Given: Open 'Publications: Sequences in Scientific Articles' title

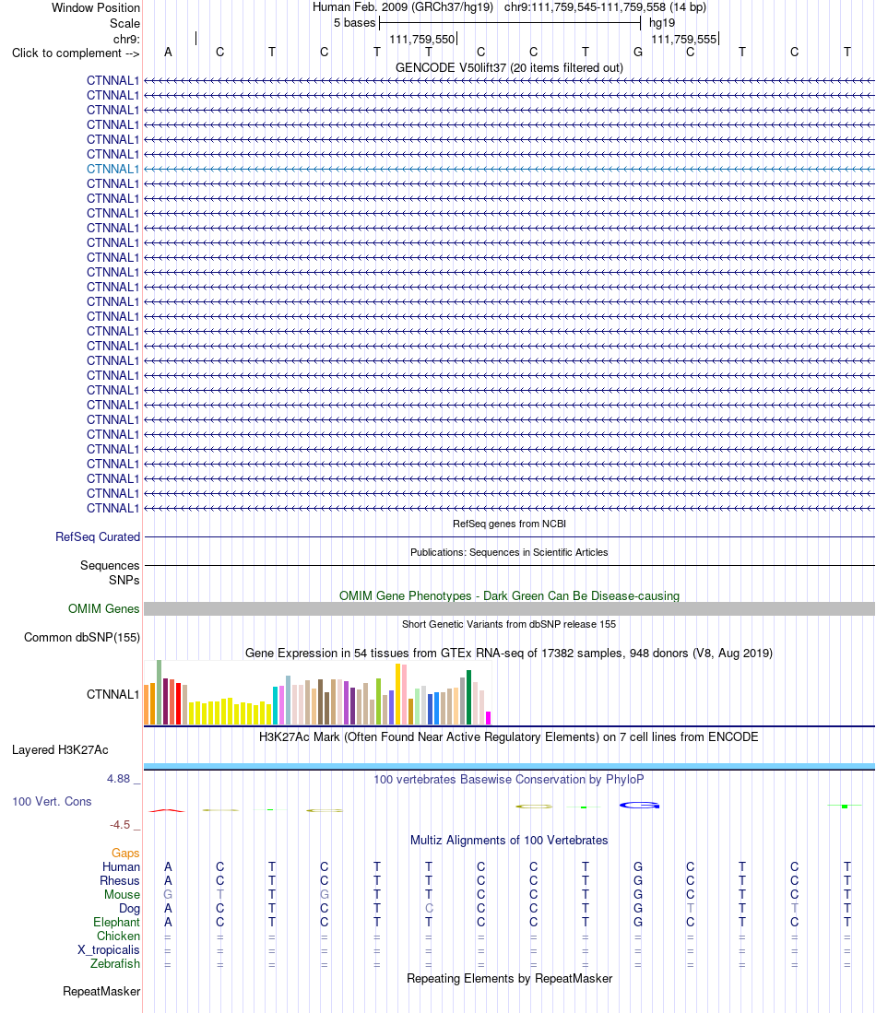Looking at the screenshot, I should point(509,552).
